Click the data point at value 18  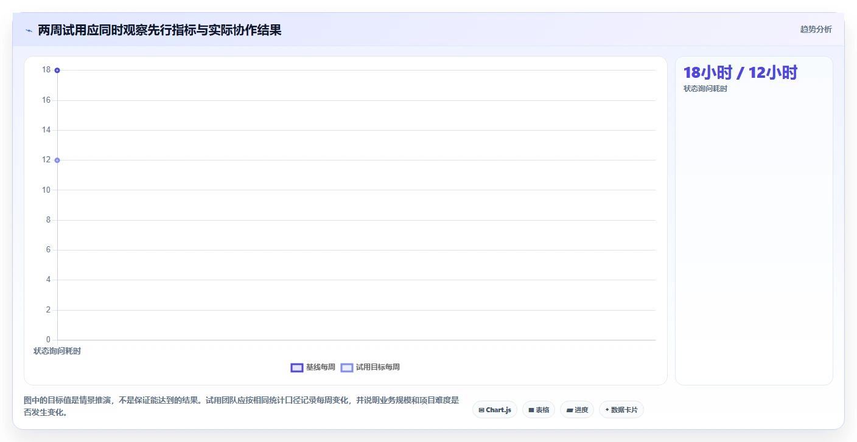tap(57, 71)
